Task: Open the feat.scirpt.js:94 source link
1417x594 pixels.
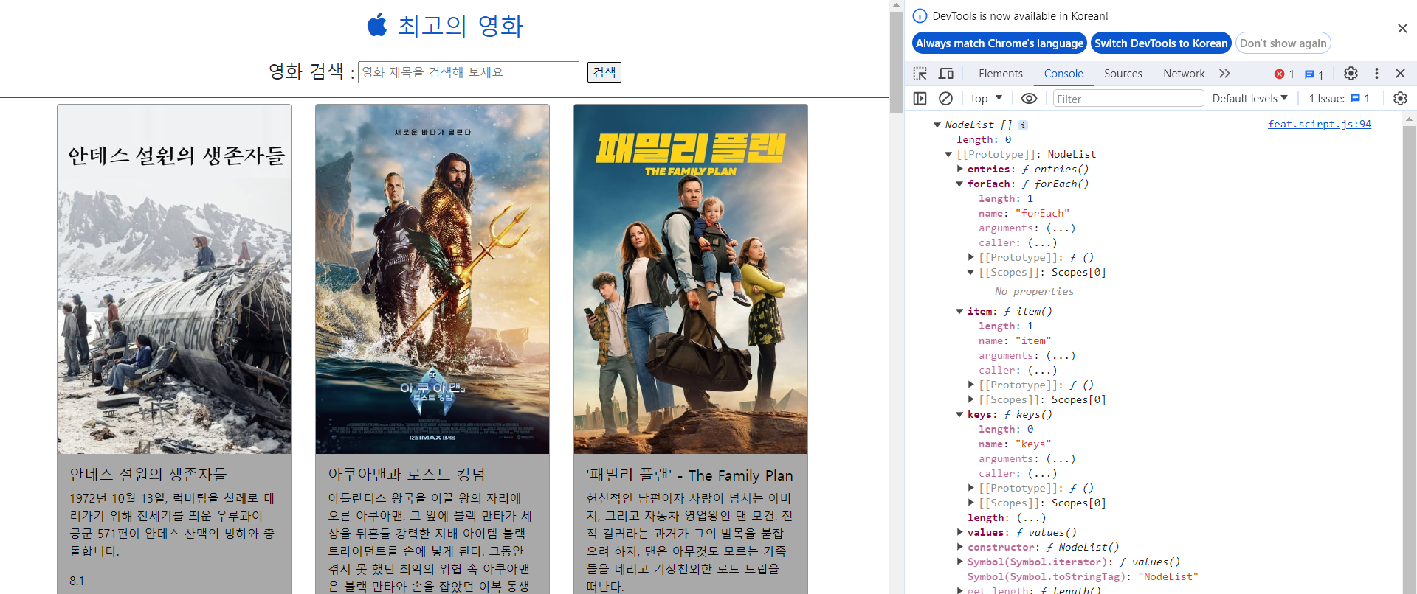Action: (x=1319, y=124)
